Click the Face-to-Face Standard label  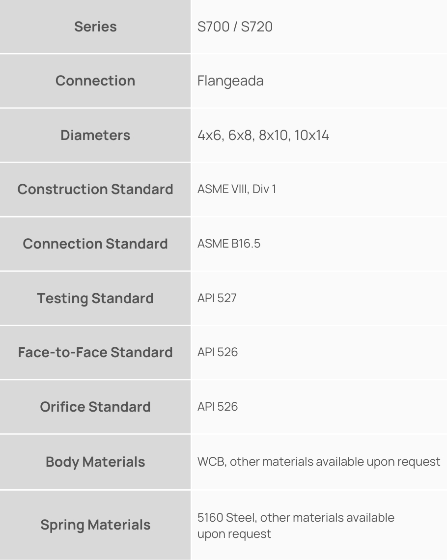point(95,352)
